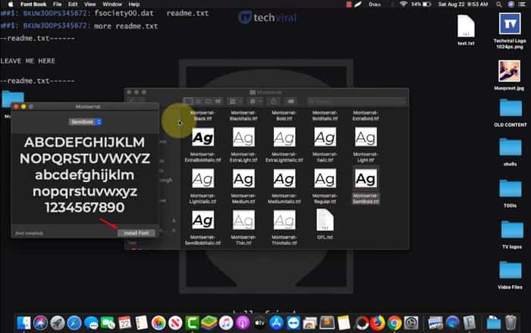Open the Help menu

134,4
